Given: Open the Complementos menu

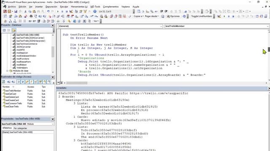Looking at the screenshot, I should point(111,7).
